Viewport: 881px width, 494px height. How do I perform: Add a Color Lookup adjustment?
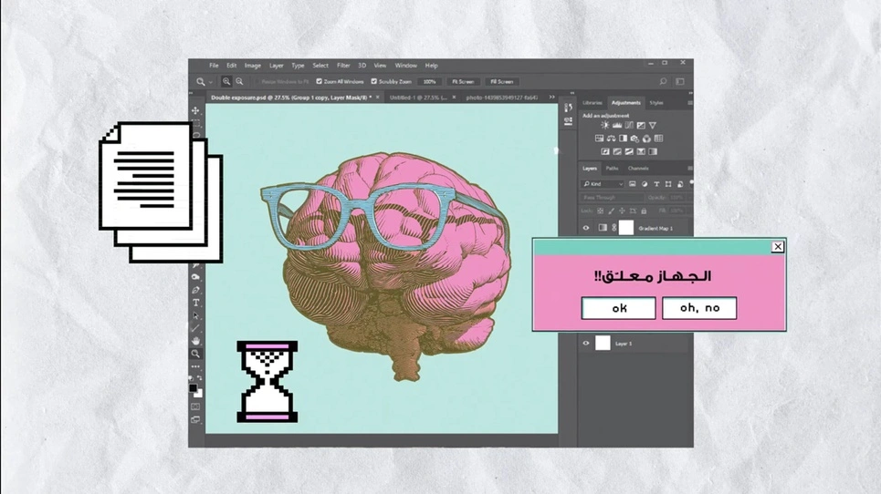(658, 139)
